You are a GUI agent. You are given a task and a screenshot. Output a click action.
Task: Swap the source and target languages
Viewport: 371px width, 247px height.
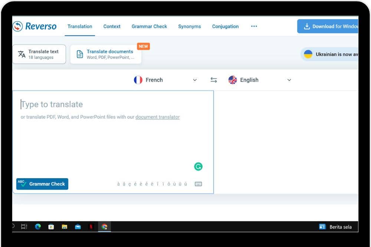tap(214, 80)
